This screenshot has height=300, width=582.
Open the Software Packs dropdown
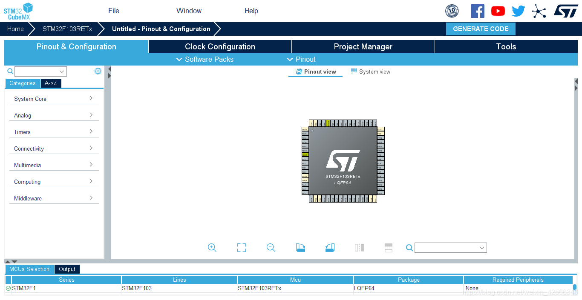point(205,59)
